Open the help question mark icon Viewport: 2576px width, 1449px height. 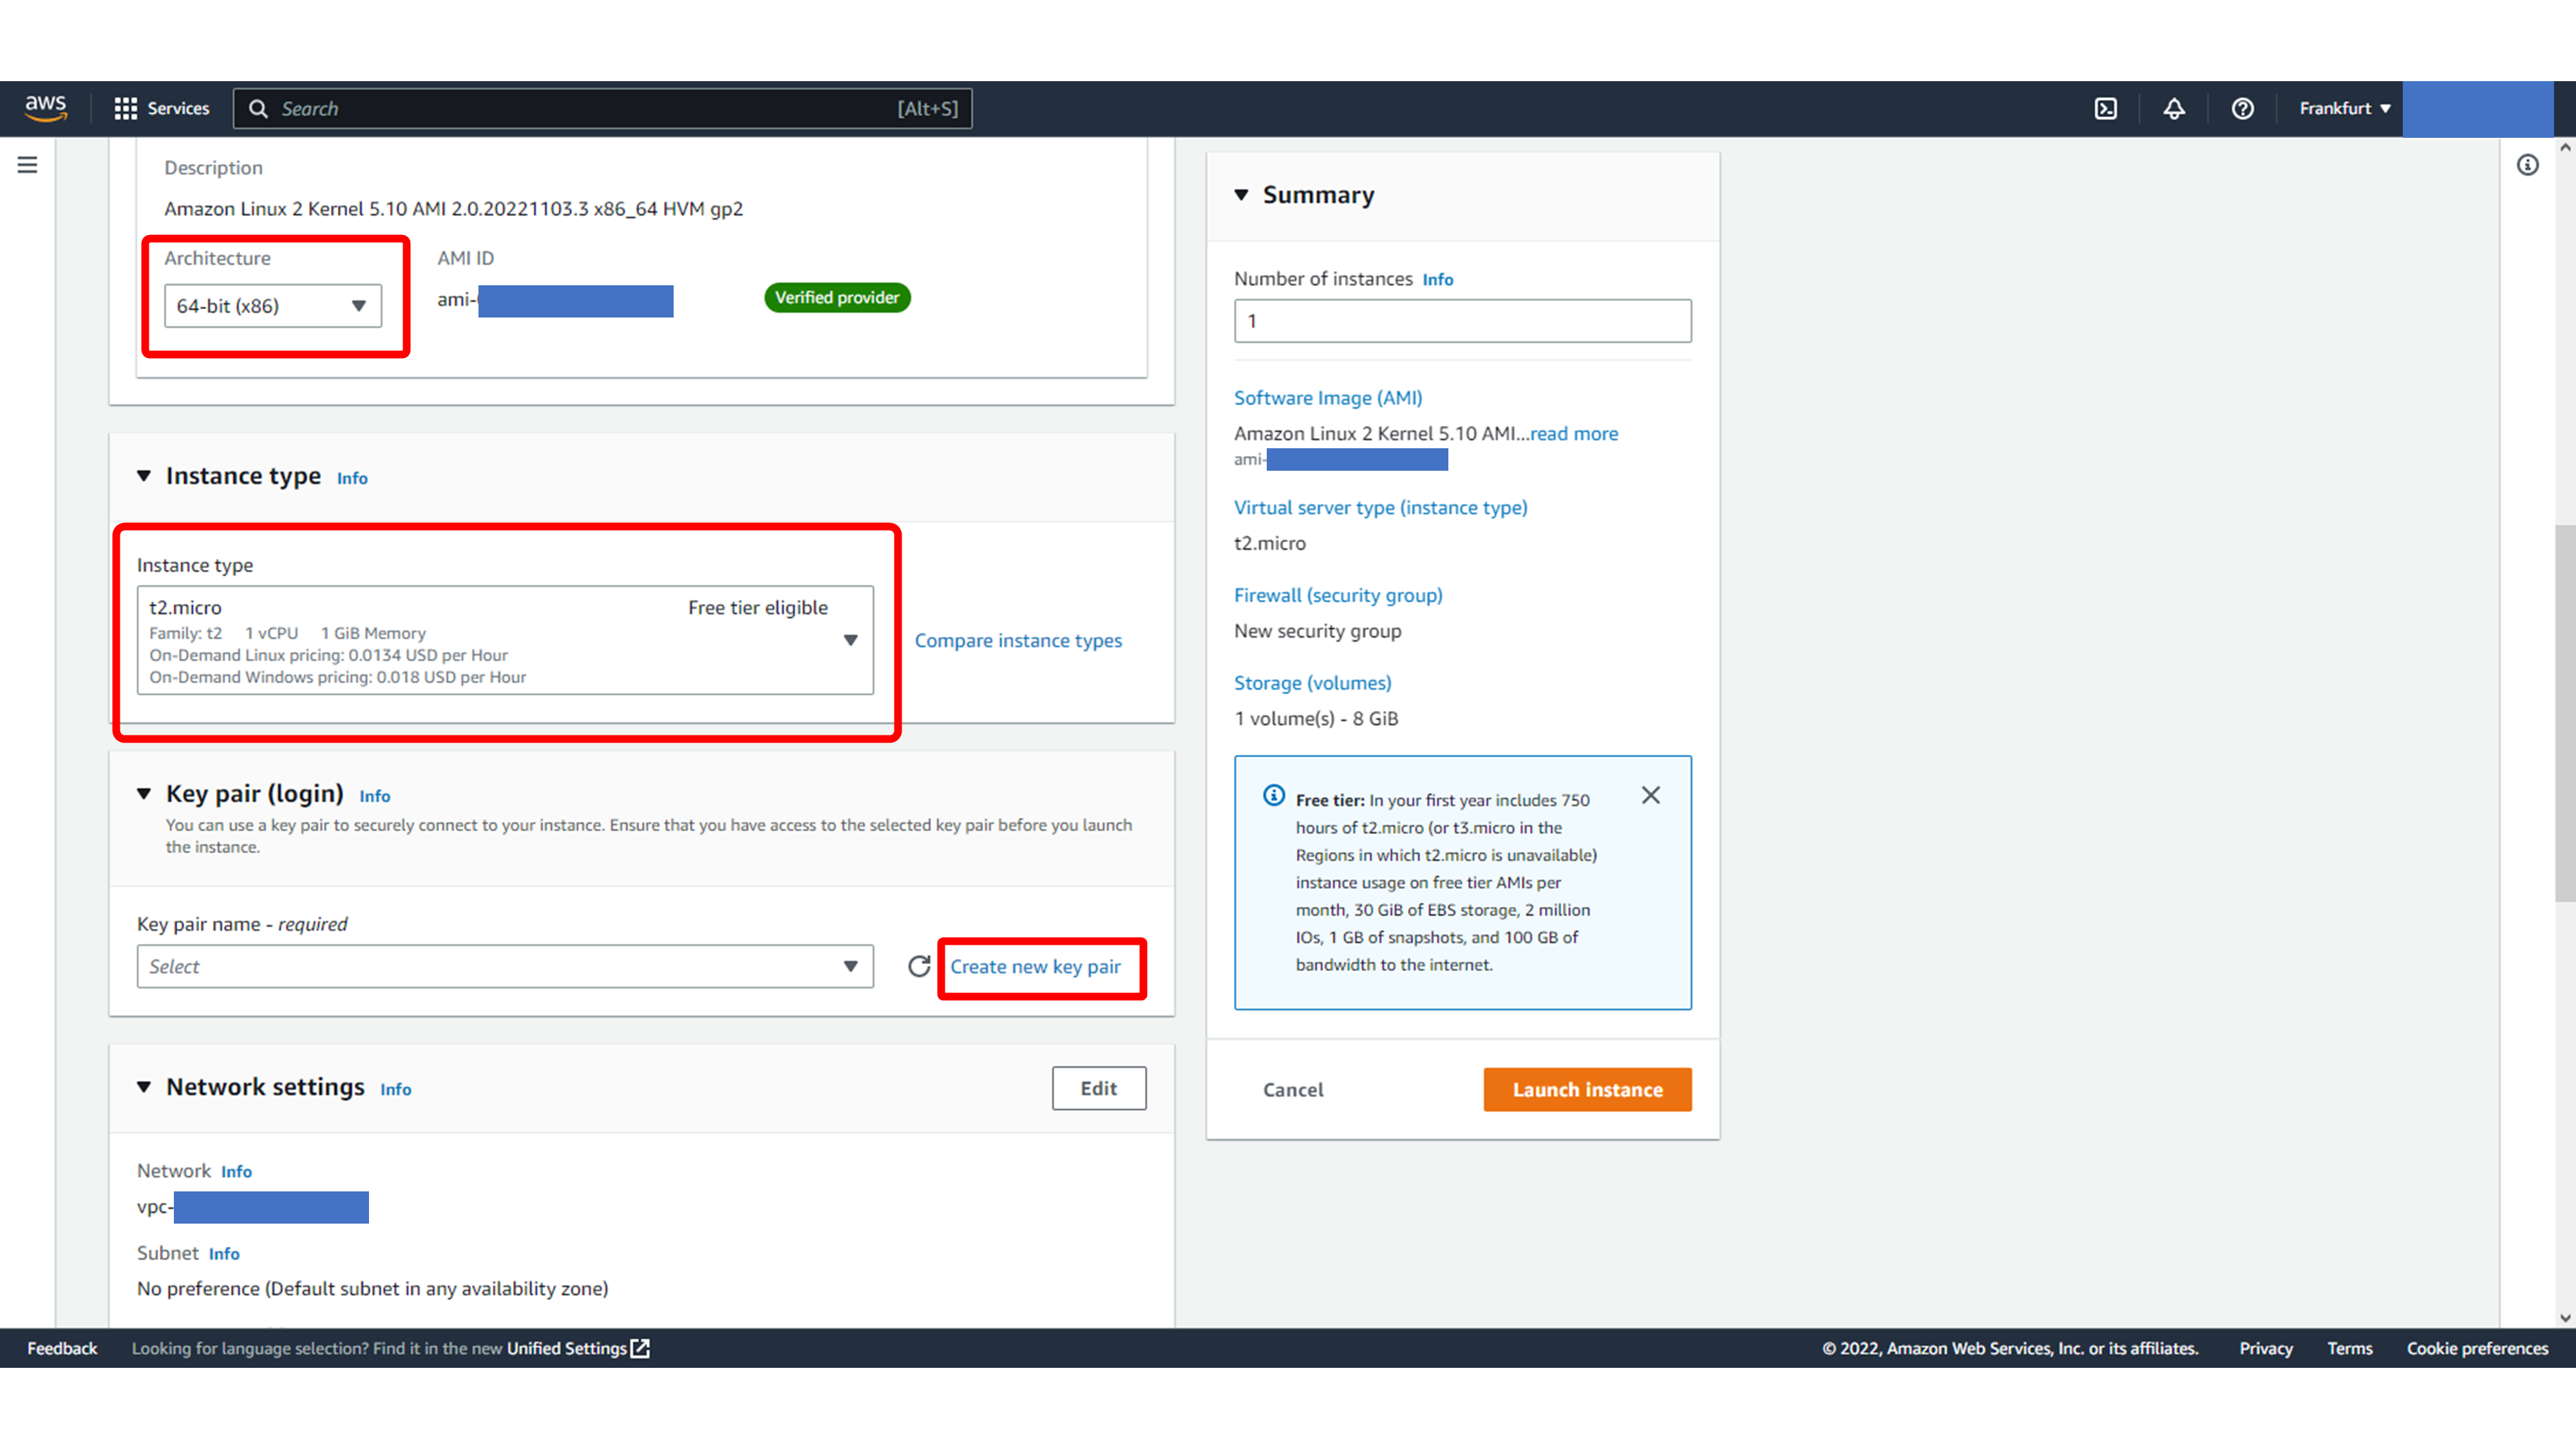tap(2242, 108)
